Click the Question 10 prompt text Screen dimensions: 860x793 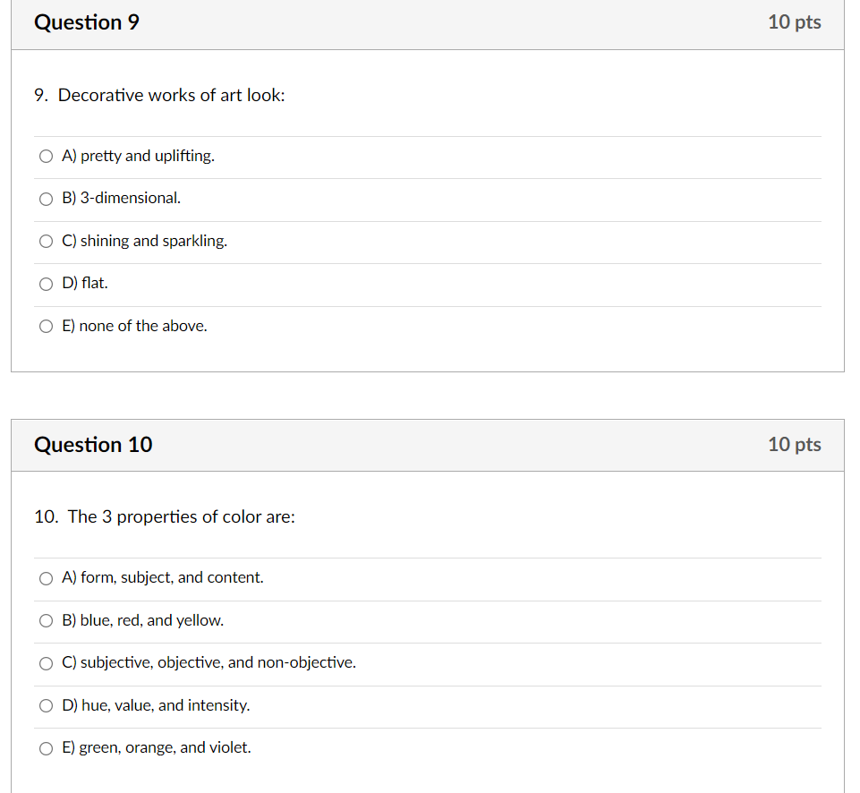[164, 516]
